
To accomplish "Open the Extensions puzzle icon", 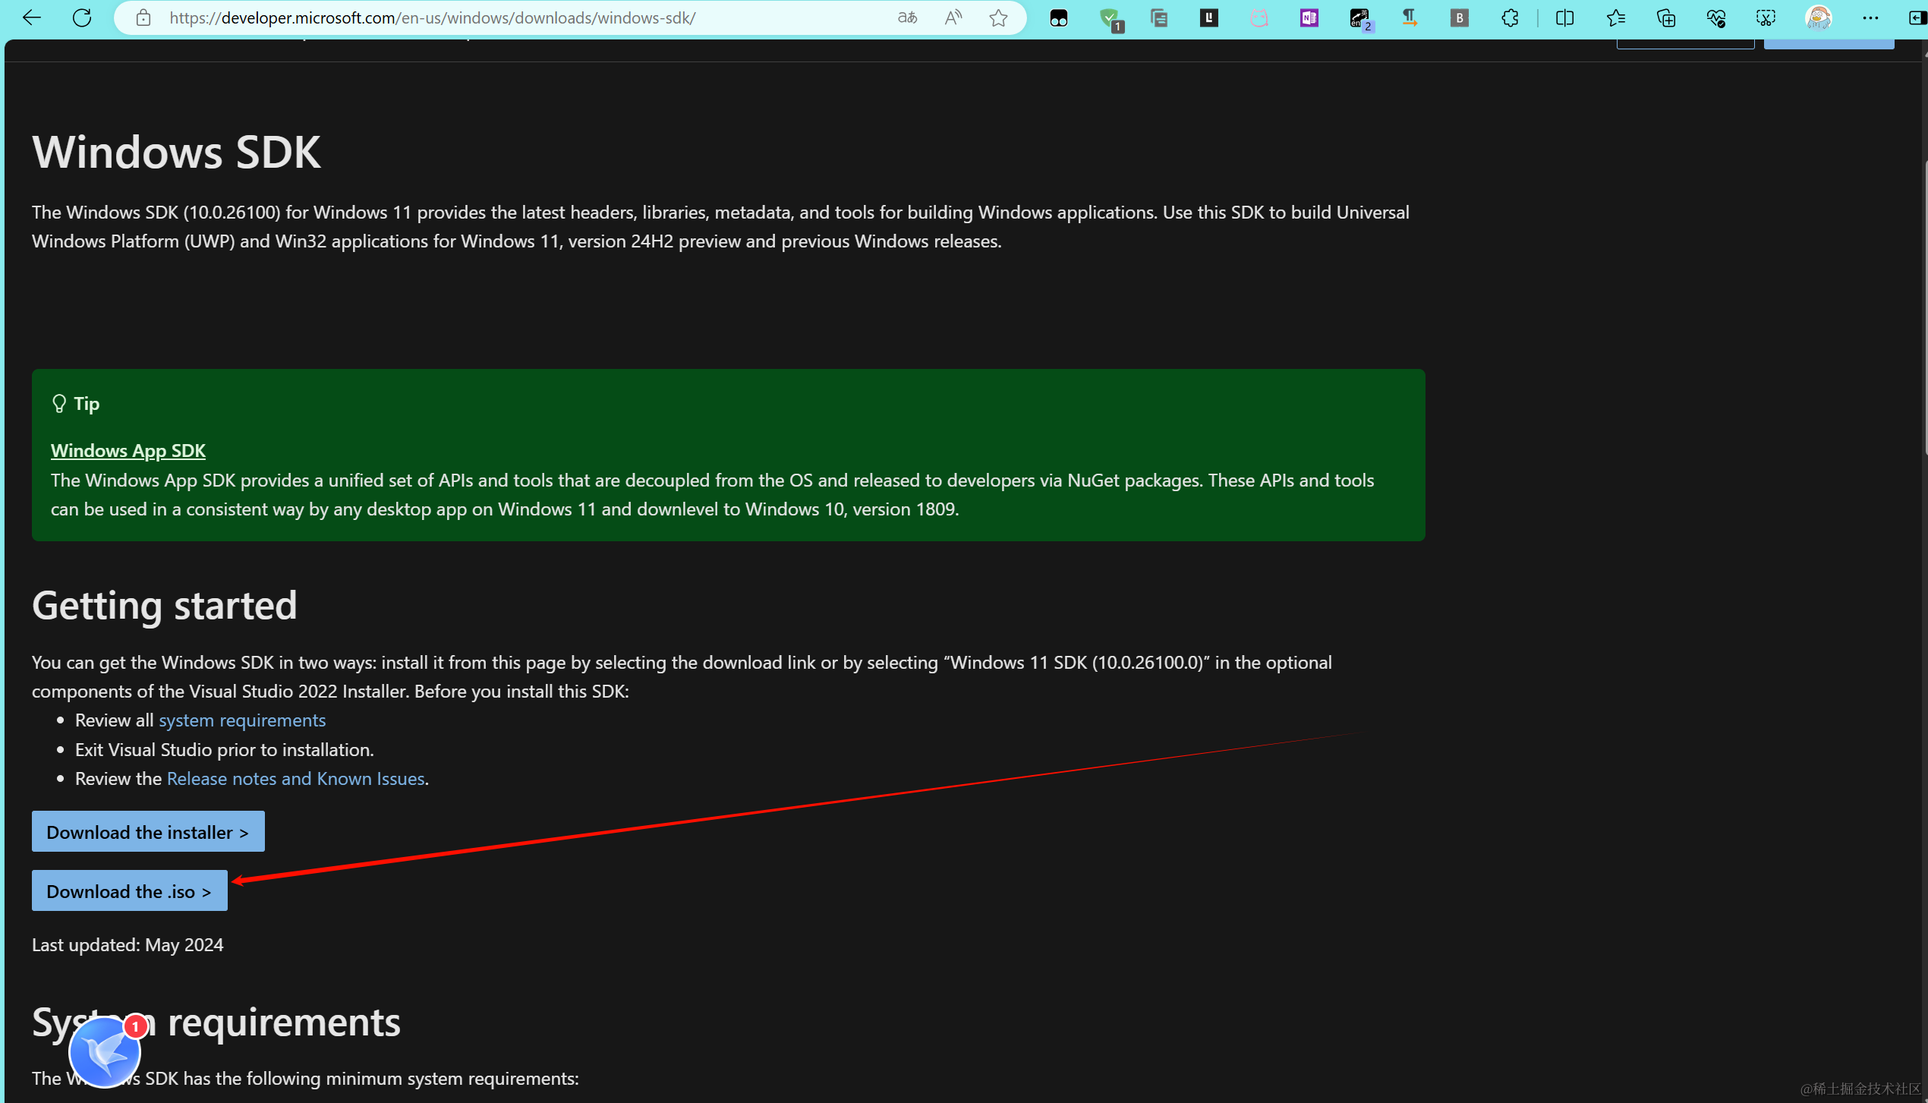I will [1510, 17].
